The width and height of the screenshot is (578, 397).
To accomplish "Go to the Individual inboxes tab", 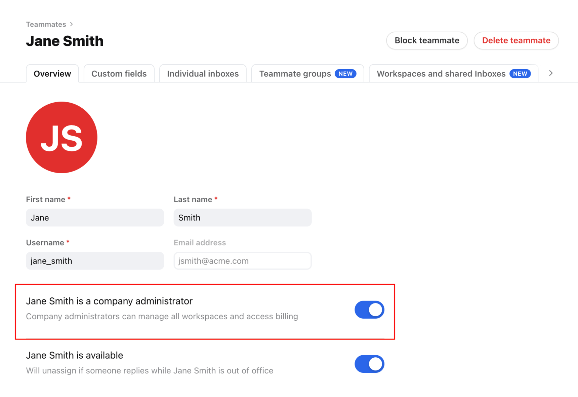I will [x=203, y=74].
